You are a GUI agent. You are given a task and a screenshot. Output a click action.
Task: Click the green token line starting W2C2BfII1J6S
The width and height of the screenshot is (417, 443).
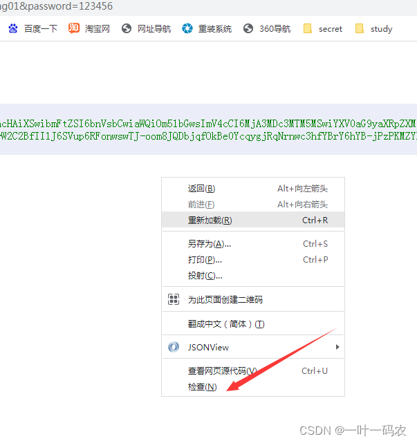tap(208, 136)
